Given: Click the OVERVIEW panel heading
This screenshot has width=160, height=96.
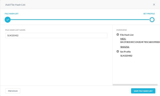Looking at the screenshot, I should click(x=122, y=30).
